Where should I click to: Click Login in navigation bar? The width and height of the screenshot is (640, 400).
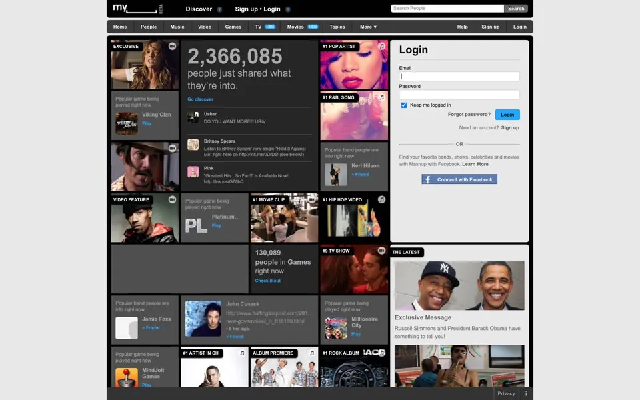pyautogui.click(x=519, y=27)
